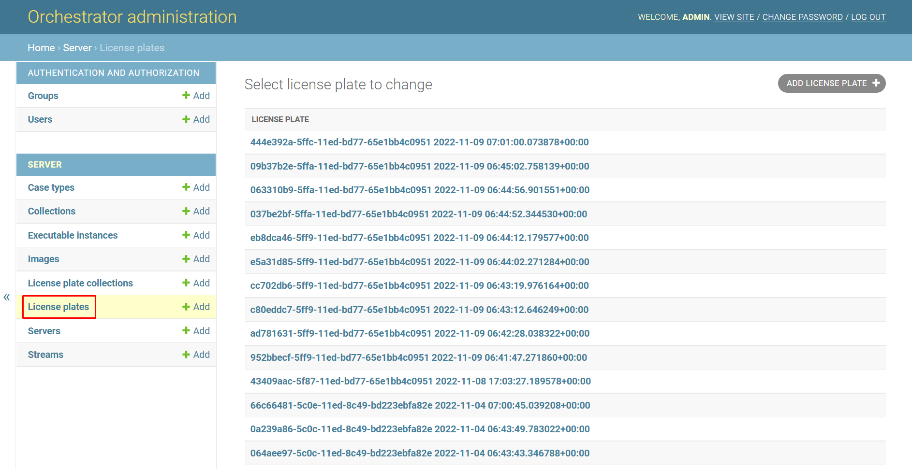Sort by the License Plate column header
The height and width of the screenshot is (469, 912).
coord(280,119)
